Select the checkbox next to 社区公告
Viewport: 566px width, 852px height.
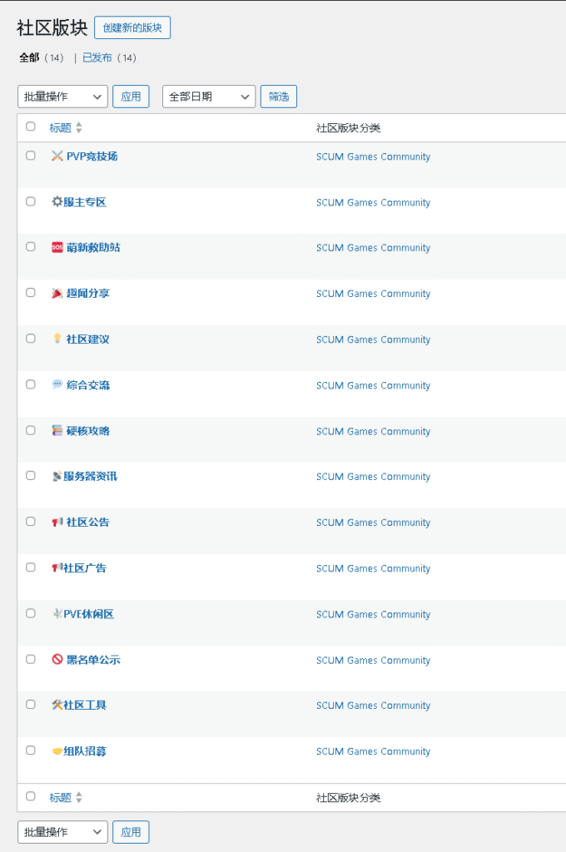point(31,522)
